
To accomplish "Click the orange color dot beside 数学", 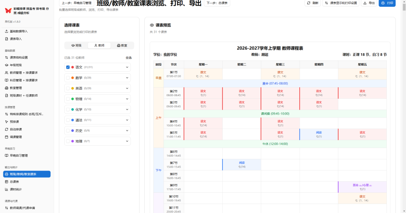I will [x=73, y=78].
